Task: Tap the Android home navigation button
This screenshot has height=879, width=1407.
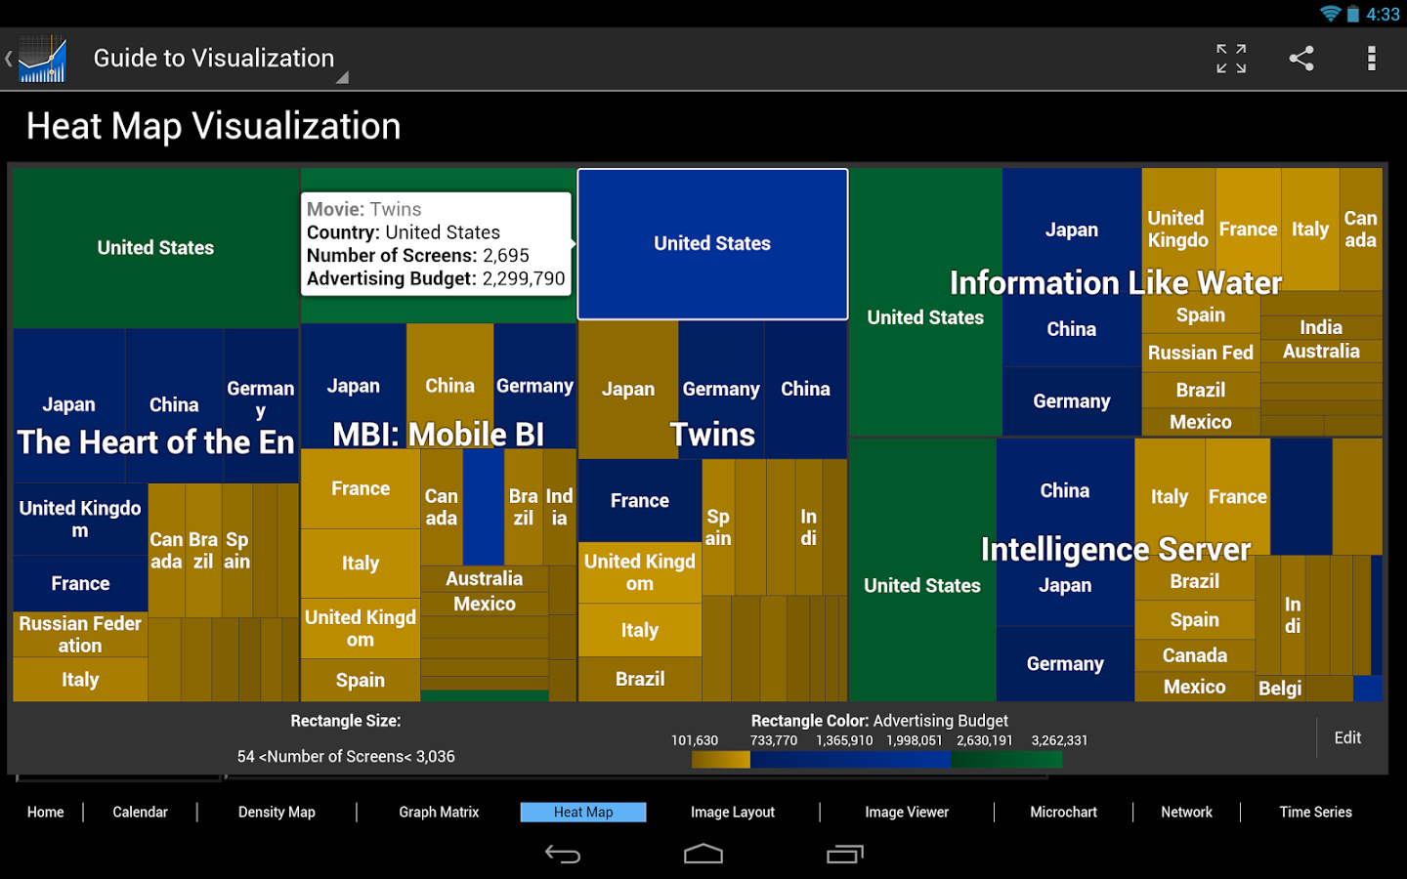Action: coord(703,855)
